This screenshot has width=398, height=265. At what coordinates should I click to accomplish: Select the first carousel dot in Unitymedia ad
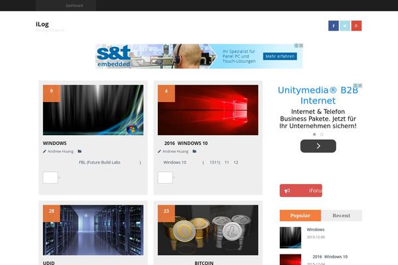pos(314,134)
